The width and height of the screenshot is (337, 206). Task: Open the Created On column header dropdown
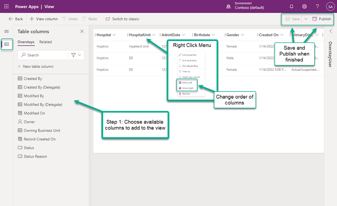(x=282, y=35)
